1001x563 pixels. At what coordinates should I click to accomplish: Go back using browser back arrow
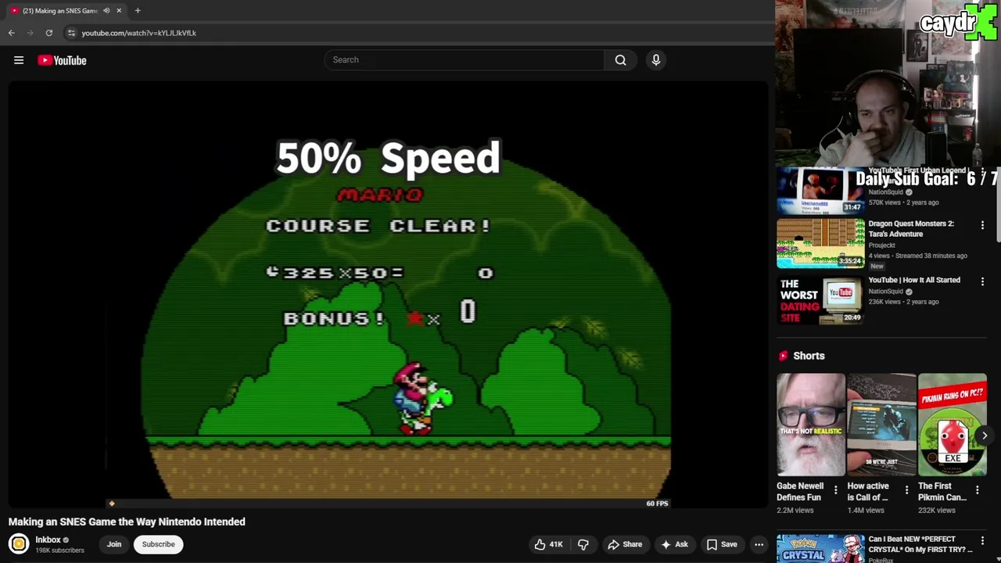click(12, 33)
